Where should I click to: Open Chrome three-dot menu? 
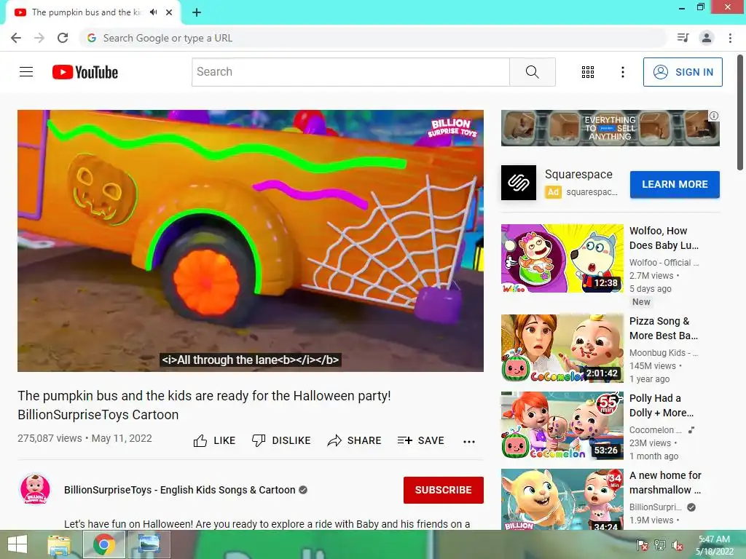pos(730,38)
